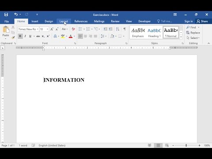The width and height of the screenshot is (212, 159).
Task: Switch to the Design tab
Action: click(49, 21)
